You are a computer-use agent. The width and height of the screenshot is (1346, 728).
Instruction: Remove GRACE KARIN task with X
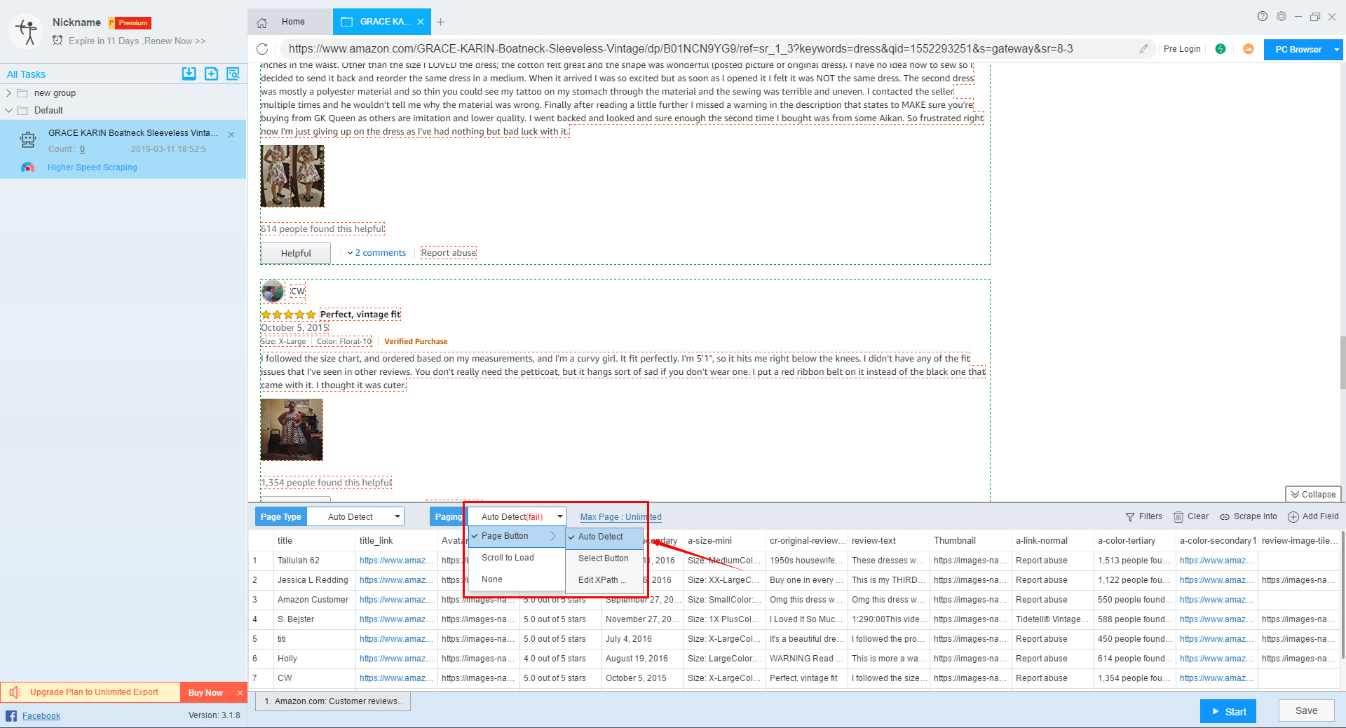tap(231, 134)
